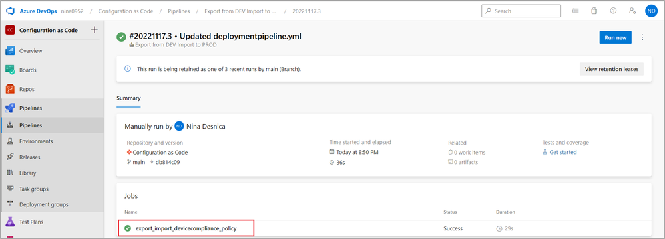The height and width of the screenshot is (239, 665).
Task: Click View retention leases button
Action: (612, 69)
